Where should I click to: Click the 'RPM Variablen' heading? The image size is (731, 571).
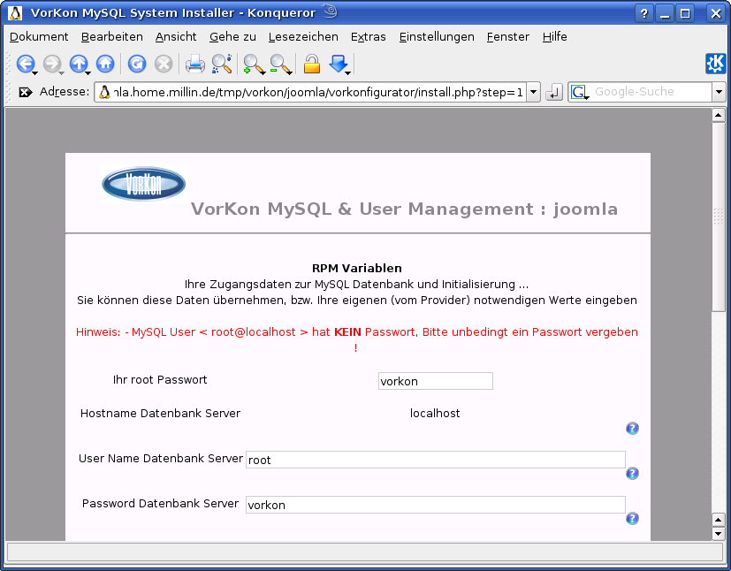pos(356,268)
